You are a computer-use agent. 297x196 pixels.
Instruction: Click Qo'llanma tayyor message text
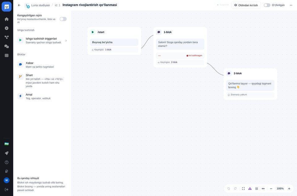[x=250, y=85]
